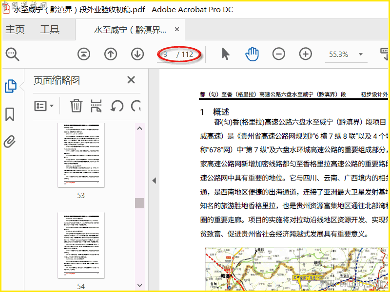Image resolution: width=390 pixels, height=292 pixels.
Task: Switch to the 工具 tab
Action: (50, 29)
